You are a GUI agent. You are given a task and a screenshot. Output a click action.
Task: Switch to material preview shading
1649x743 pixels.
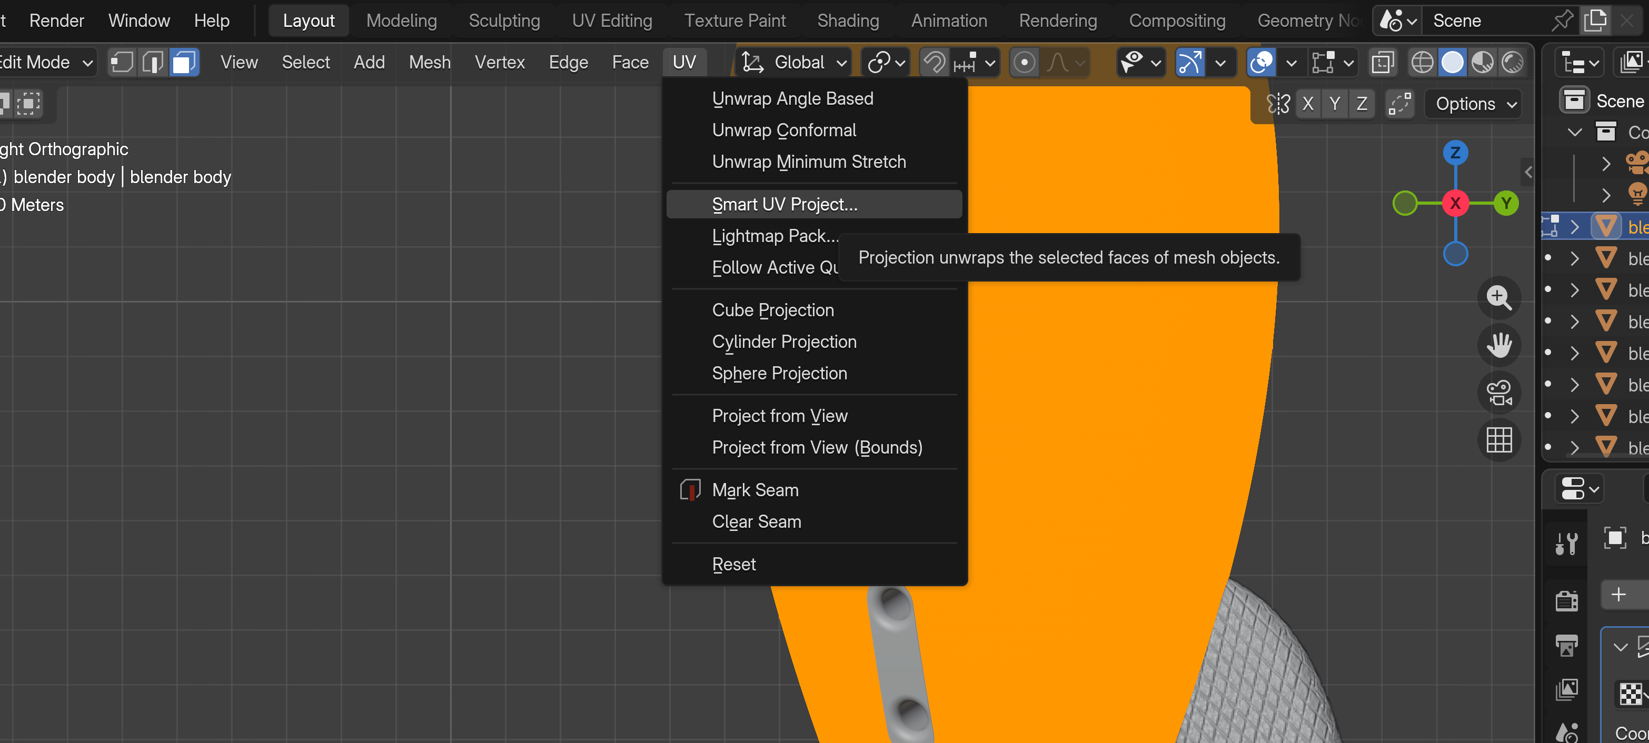click(1482, 63)
